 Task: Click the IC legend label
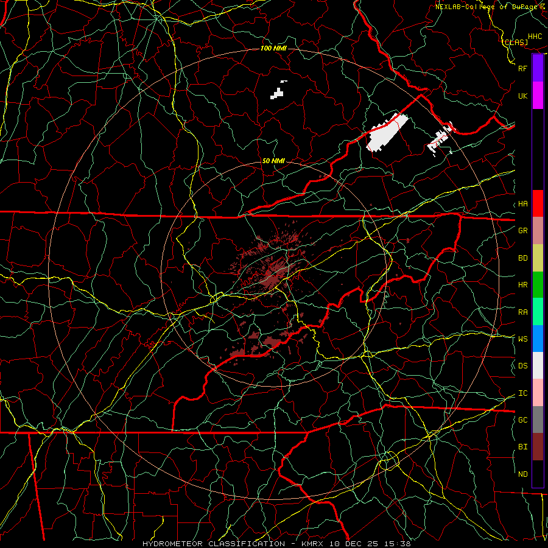tap(522, 393)
